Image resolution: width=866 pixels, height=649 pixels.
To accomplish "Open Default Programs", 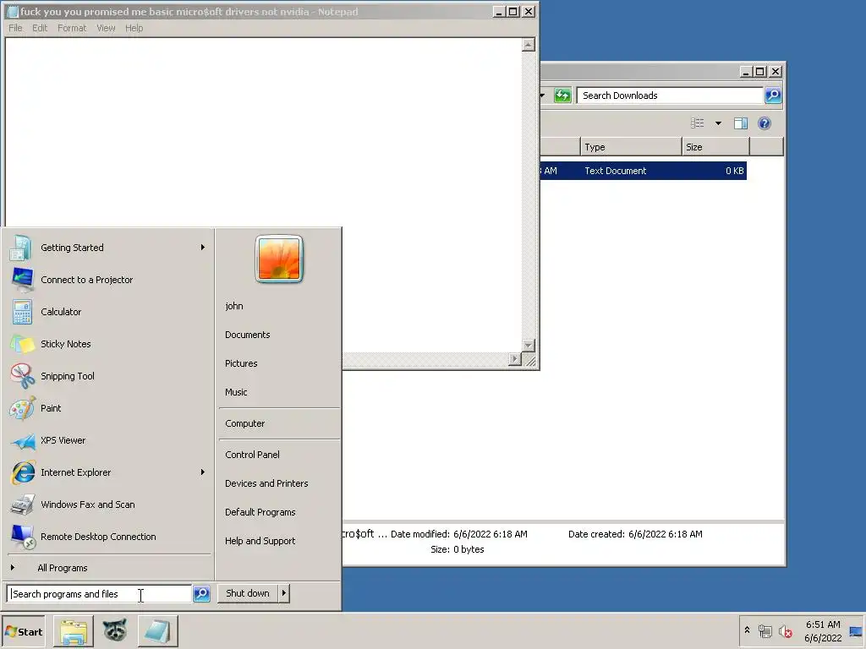I will (260, 512).
